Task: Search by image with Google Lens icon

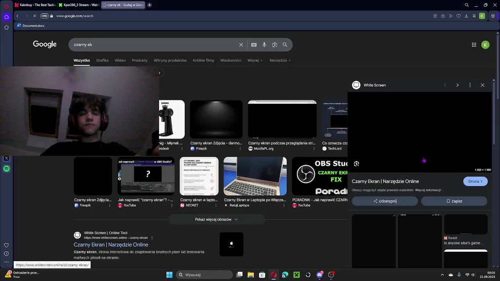Action: click(275, 44)
